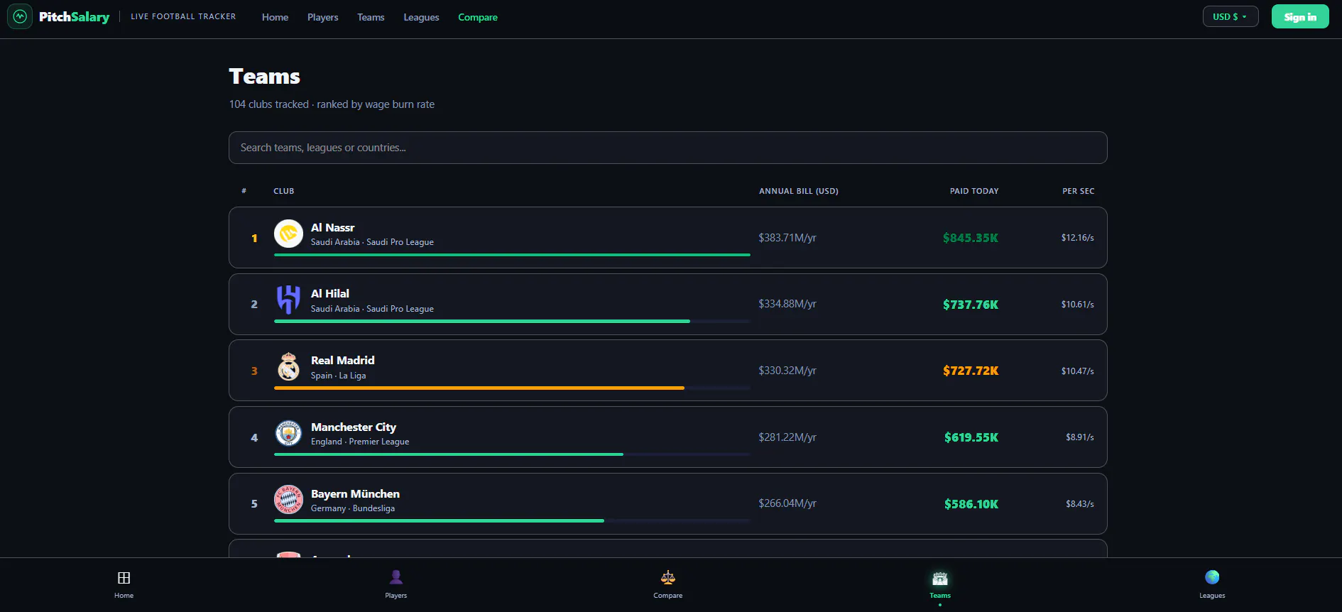The image size is (1342, 612).
Task: Click Al Nassr's $383.71M/yr value
Action: pyautogui.click(x=787, y=237)
